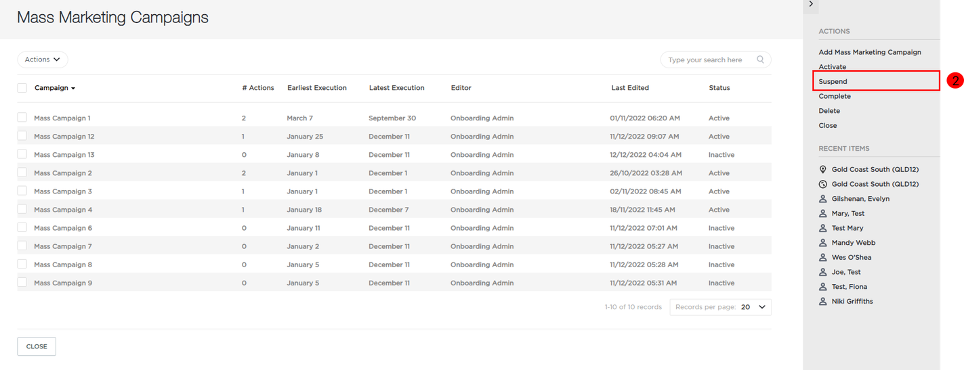The width and height of the screenshot is (964, 370).
Task: Check the box for Mass Campaign 7
Action: point(22,246)
